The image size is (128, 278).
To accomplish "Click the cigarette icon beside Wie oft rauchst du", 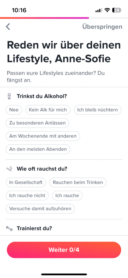I will tap(9, 169).
